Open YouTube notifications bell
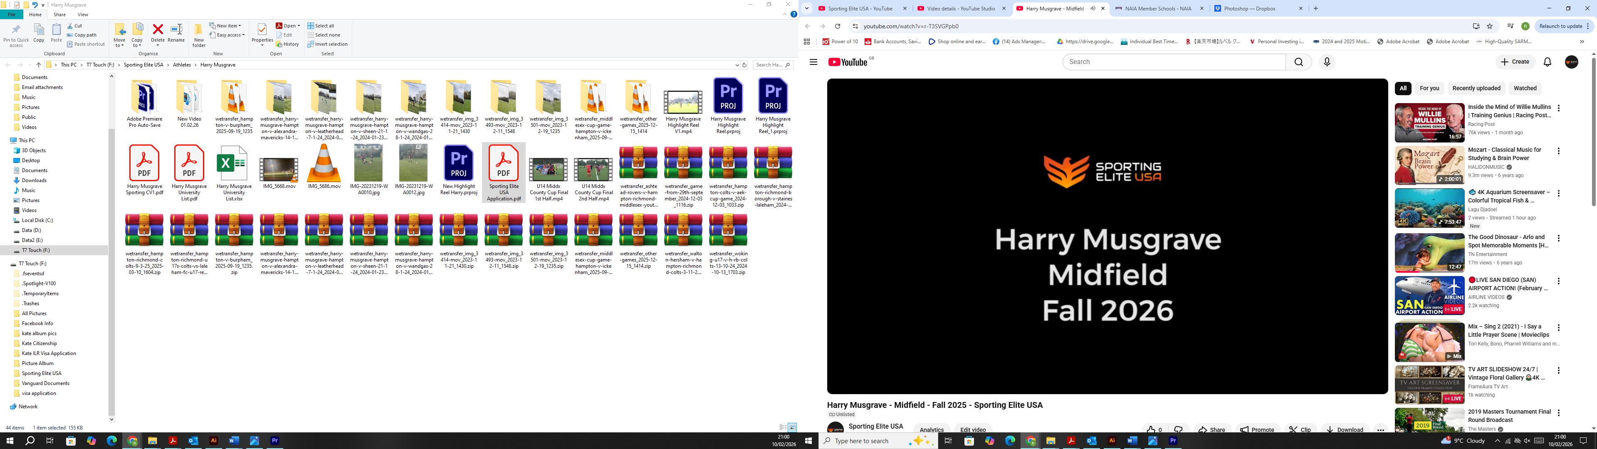The height and width of the screenshot is (449, 1597). 1548,62
